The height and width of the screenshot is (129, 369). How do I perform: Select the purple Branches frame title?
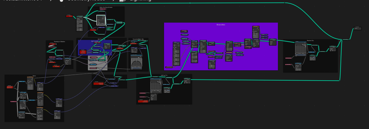tap(221, 24)
